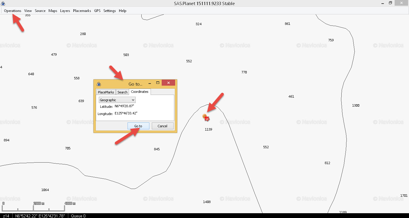Open the Maps menu

coord(53,11)
